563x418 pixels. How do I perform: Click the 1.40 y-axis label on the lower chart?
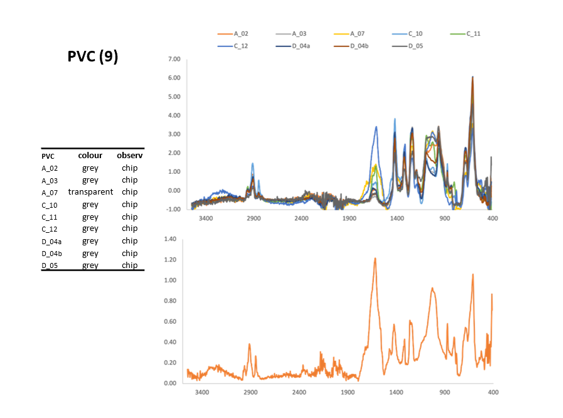pos(171,239)
